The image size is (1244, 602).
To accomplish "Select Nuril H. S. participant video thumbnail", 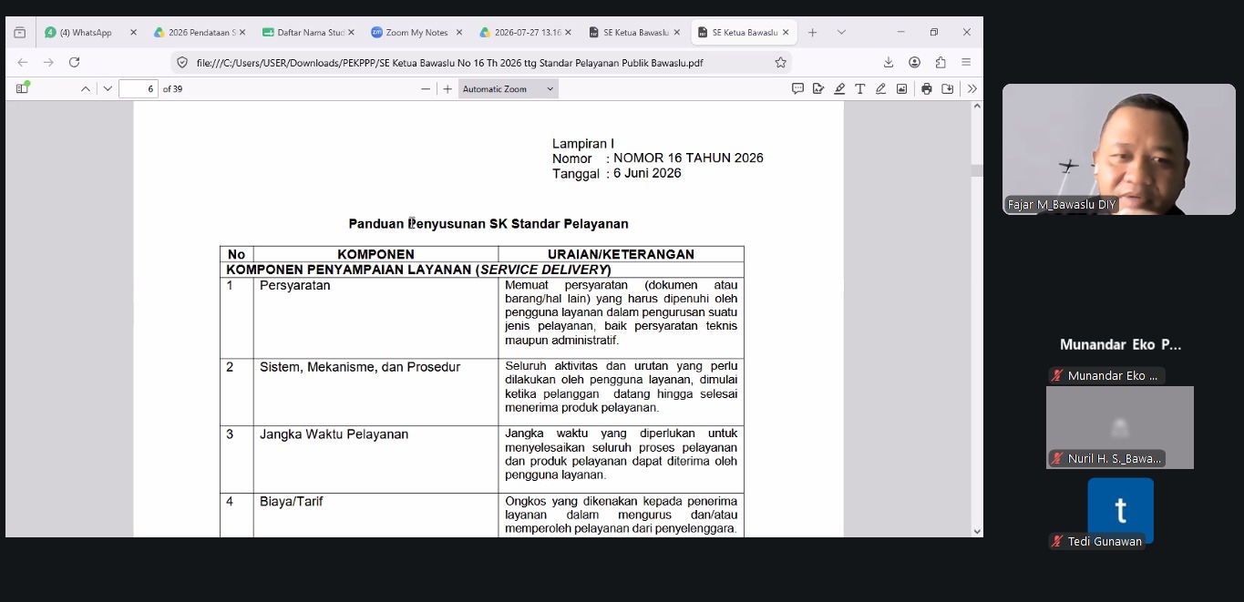I will point(1120,427).
